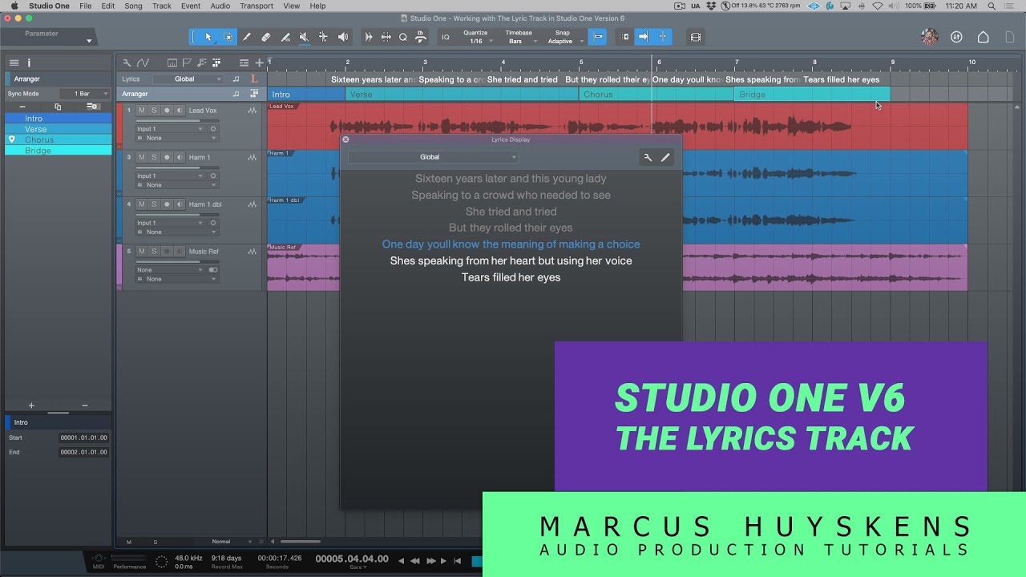Viewport: 1026px width, 577px height.
Task: Open Sync Mode 1 Bar dropdown
Action: pos(86,94)
